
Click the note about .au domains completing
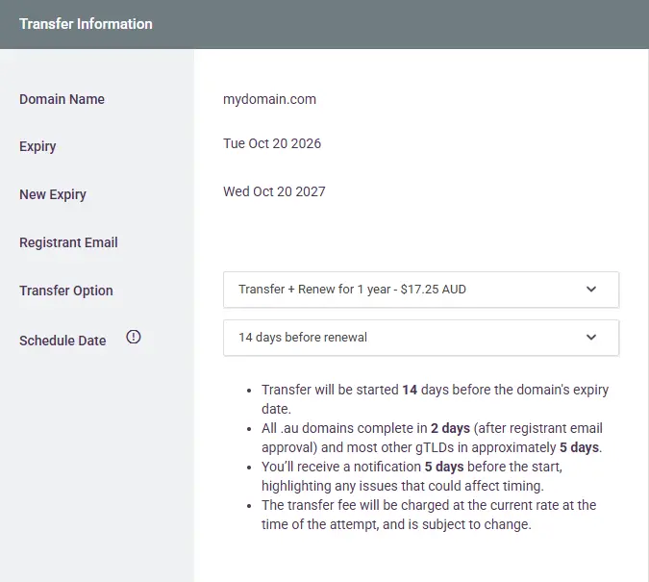pos(432,437)
